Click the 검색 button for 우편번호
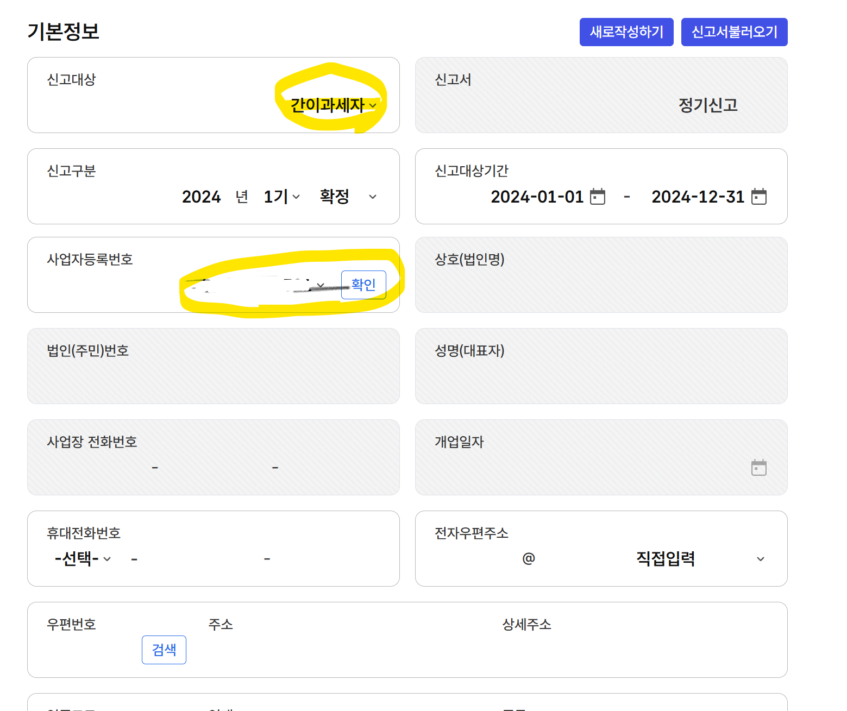This screenshot has width=847, height=711. [164, 650]
